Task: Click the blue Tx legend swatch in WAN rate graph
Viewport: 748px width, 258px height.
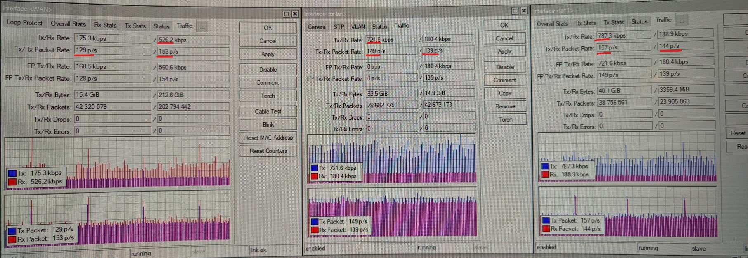Action: click(12, 174)
